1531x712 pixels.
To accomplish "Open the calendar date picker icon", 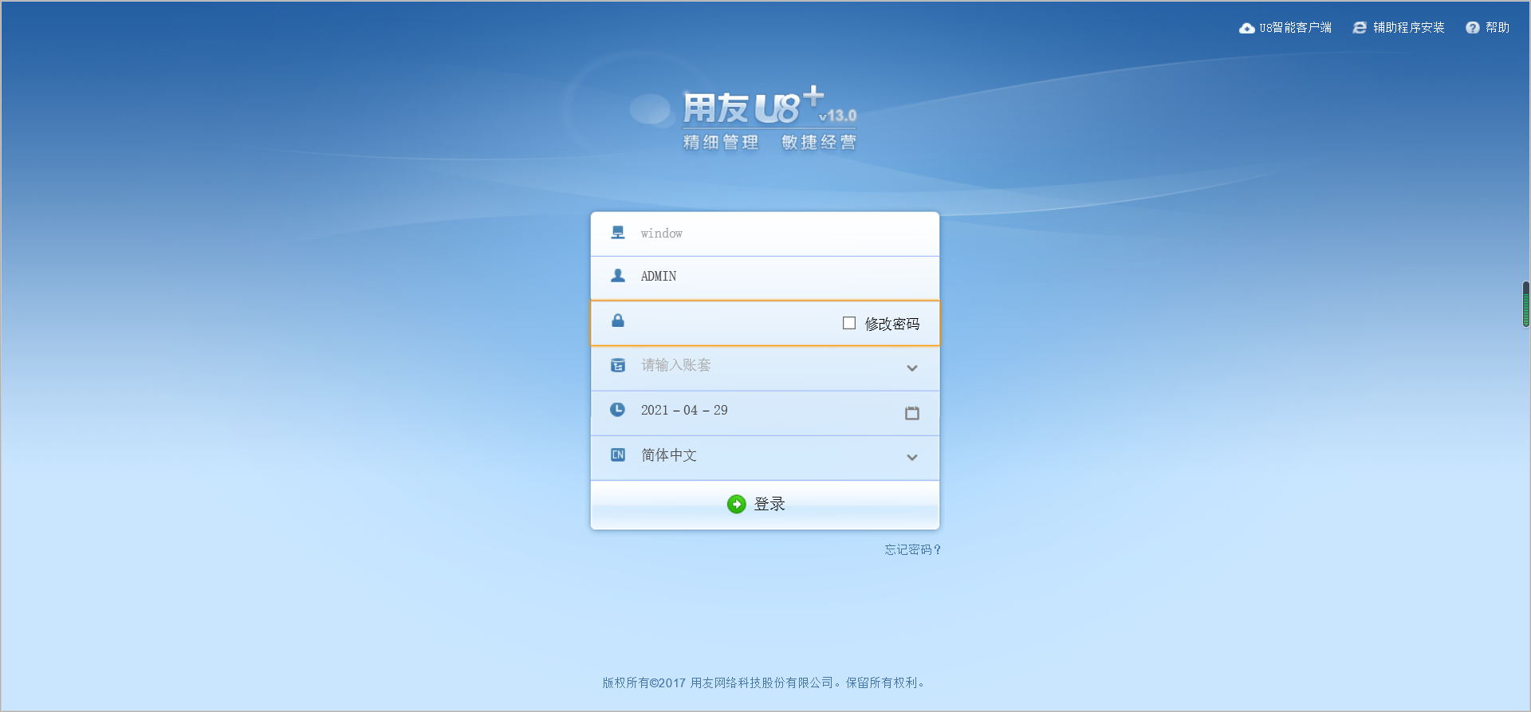I will point(912,413).
